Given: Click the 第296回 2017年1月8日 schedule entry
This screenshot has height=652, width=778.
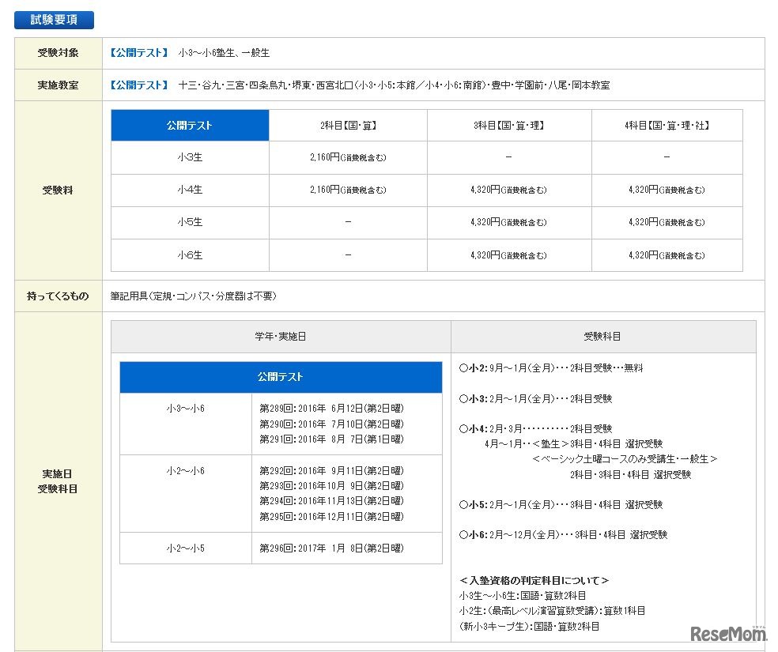Looking at the screenshot, I should [x=332, y=548].
